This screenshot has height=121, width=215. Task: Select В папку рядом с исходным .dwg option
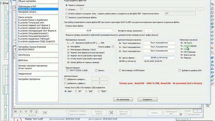click(x=67, y=14)
